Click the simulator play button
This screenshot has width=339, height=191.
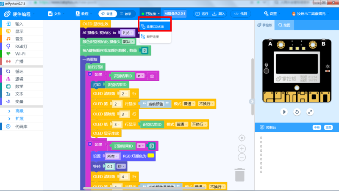[284, 112]
